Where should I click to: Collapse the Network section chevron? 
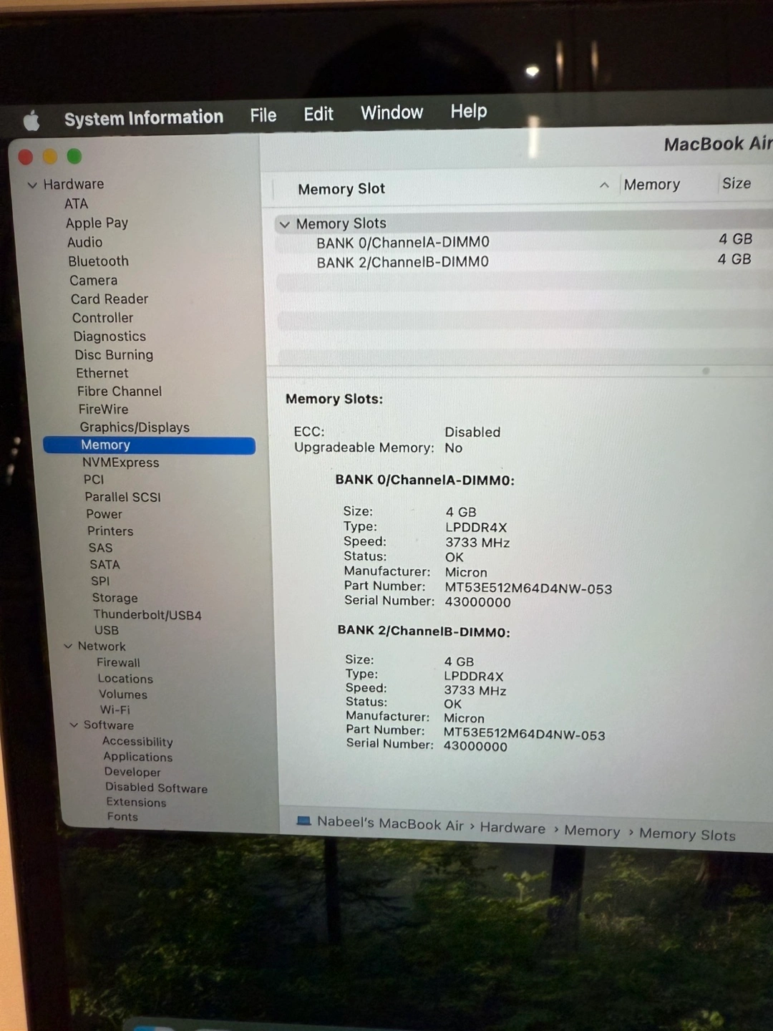68,646
